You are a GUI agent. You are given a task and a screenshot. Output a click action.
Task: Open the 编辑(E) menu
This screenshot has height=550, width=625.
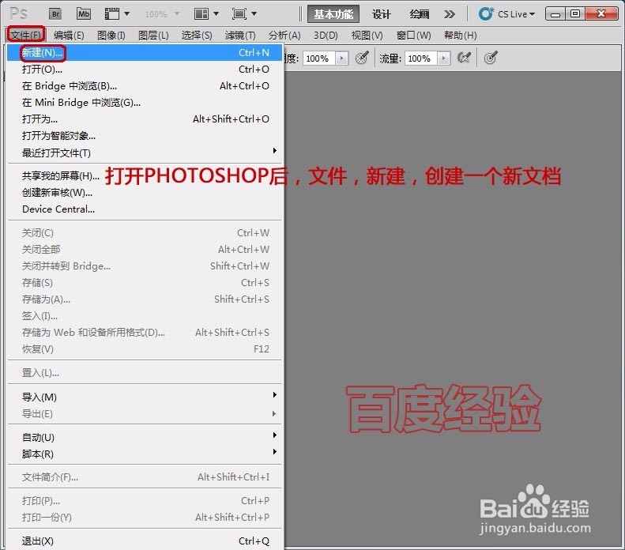pos(69,35)
